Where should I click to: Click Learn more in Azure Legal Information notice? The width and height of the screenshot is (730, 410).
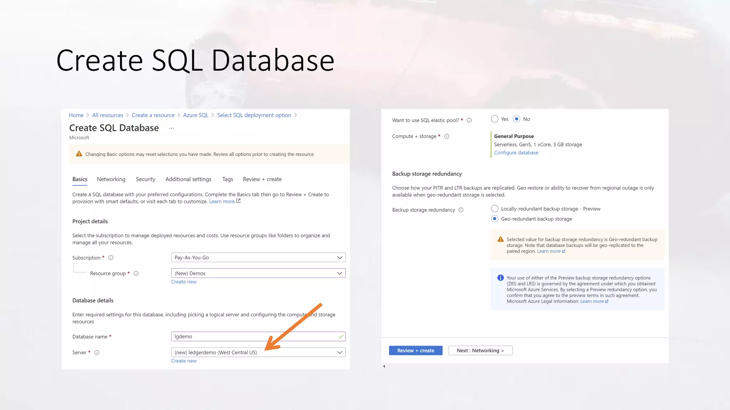(x=592, y=301)
